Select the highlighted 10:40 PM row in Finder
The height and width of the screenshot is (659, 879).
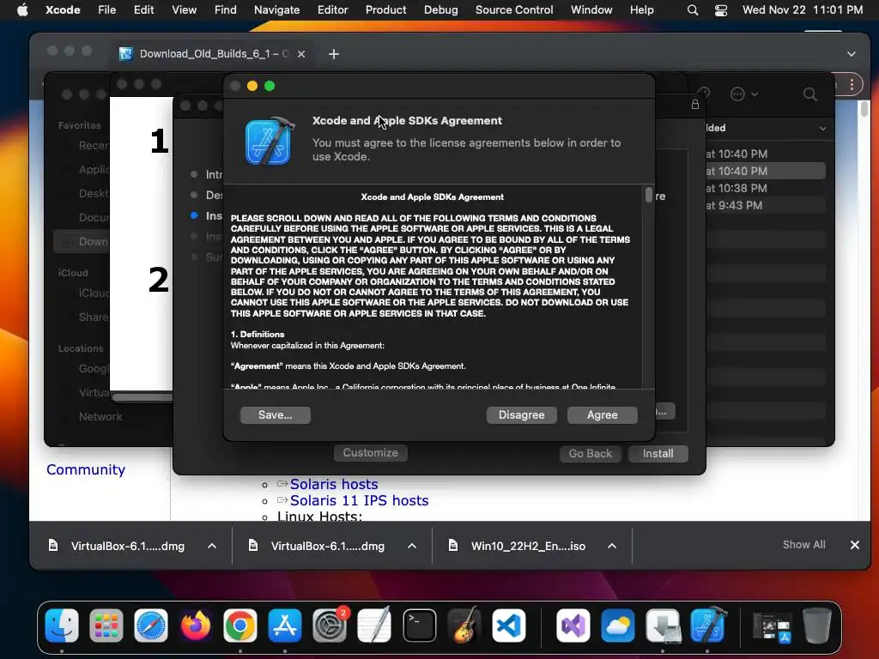[x=765, y=171]
